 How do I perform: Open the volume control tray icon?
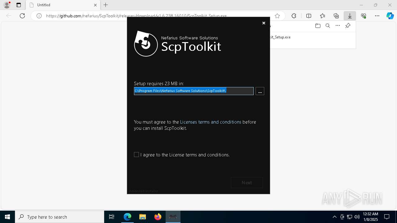[x=357, y=217]
